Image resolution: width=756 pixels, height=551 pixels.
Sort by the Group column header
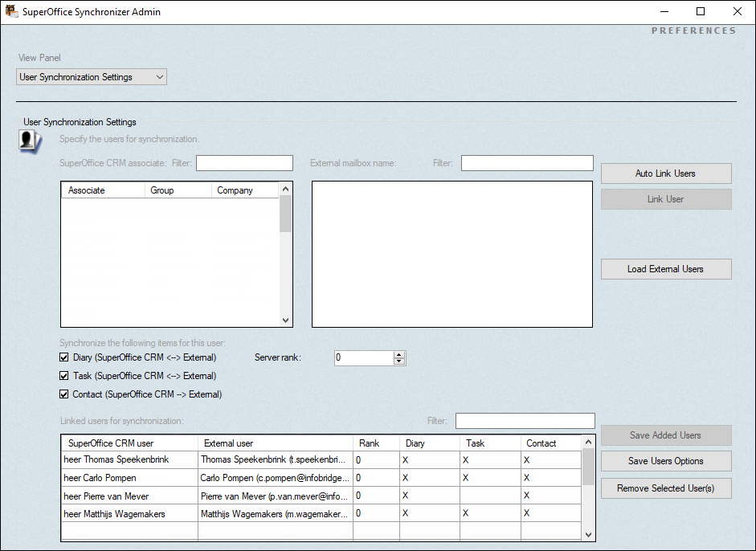pos(178,190)
